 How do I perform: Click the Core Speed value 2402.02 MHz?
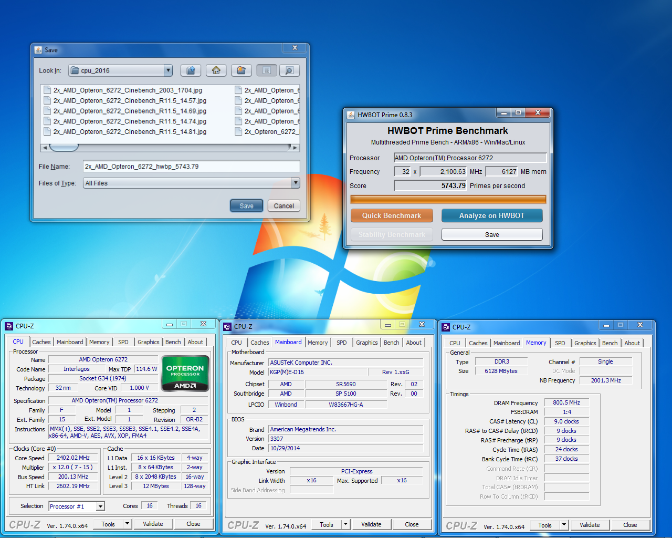click(x=73, y=458)
